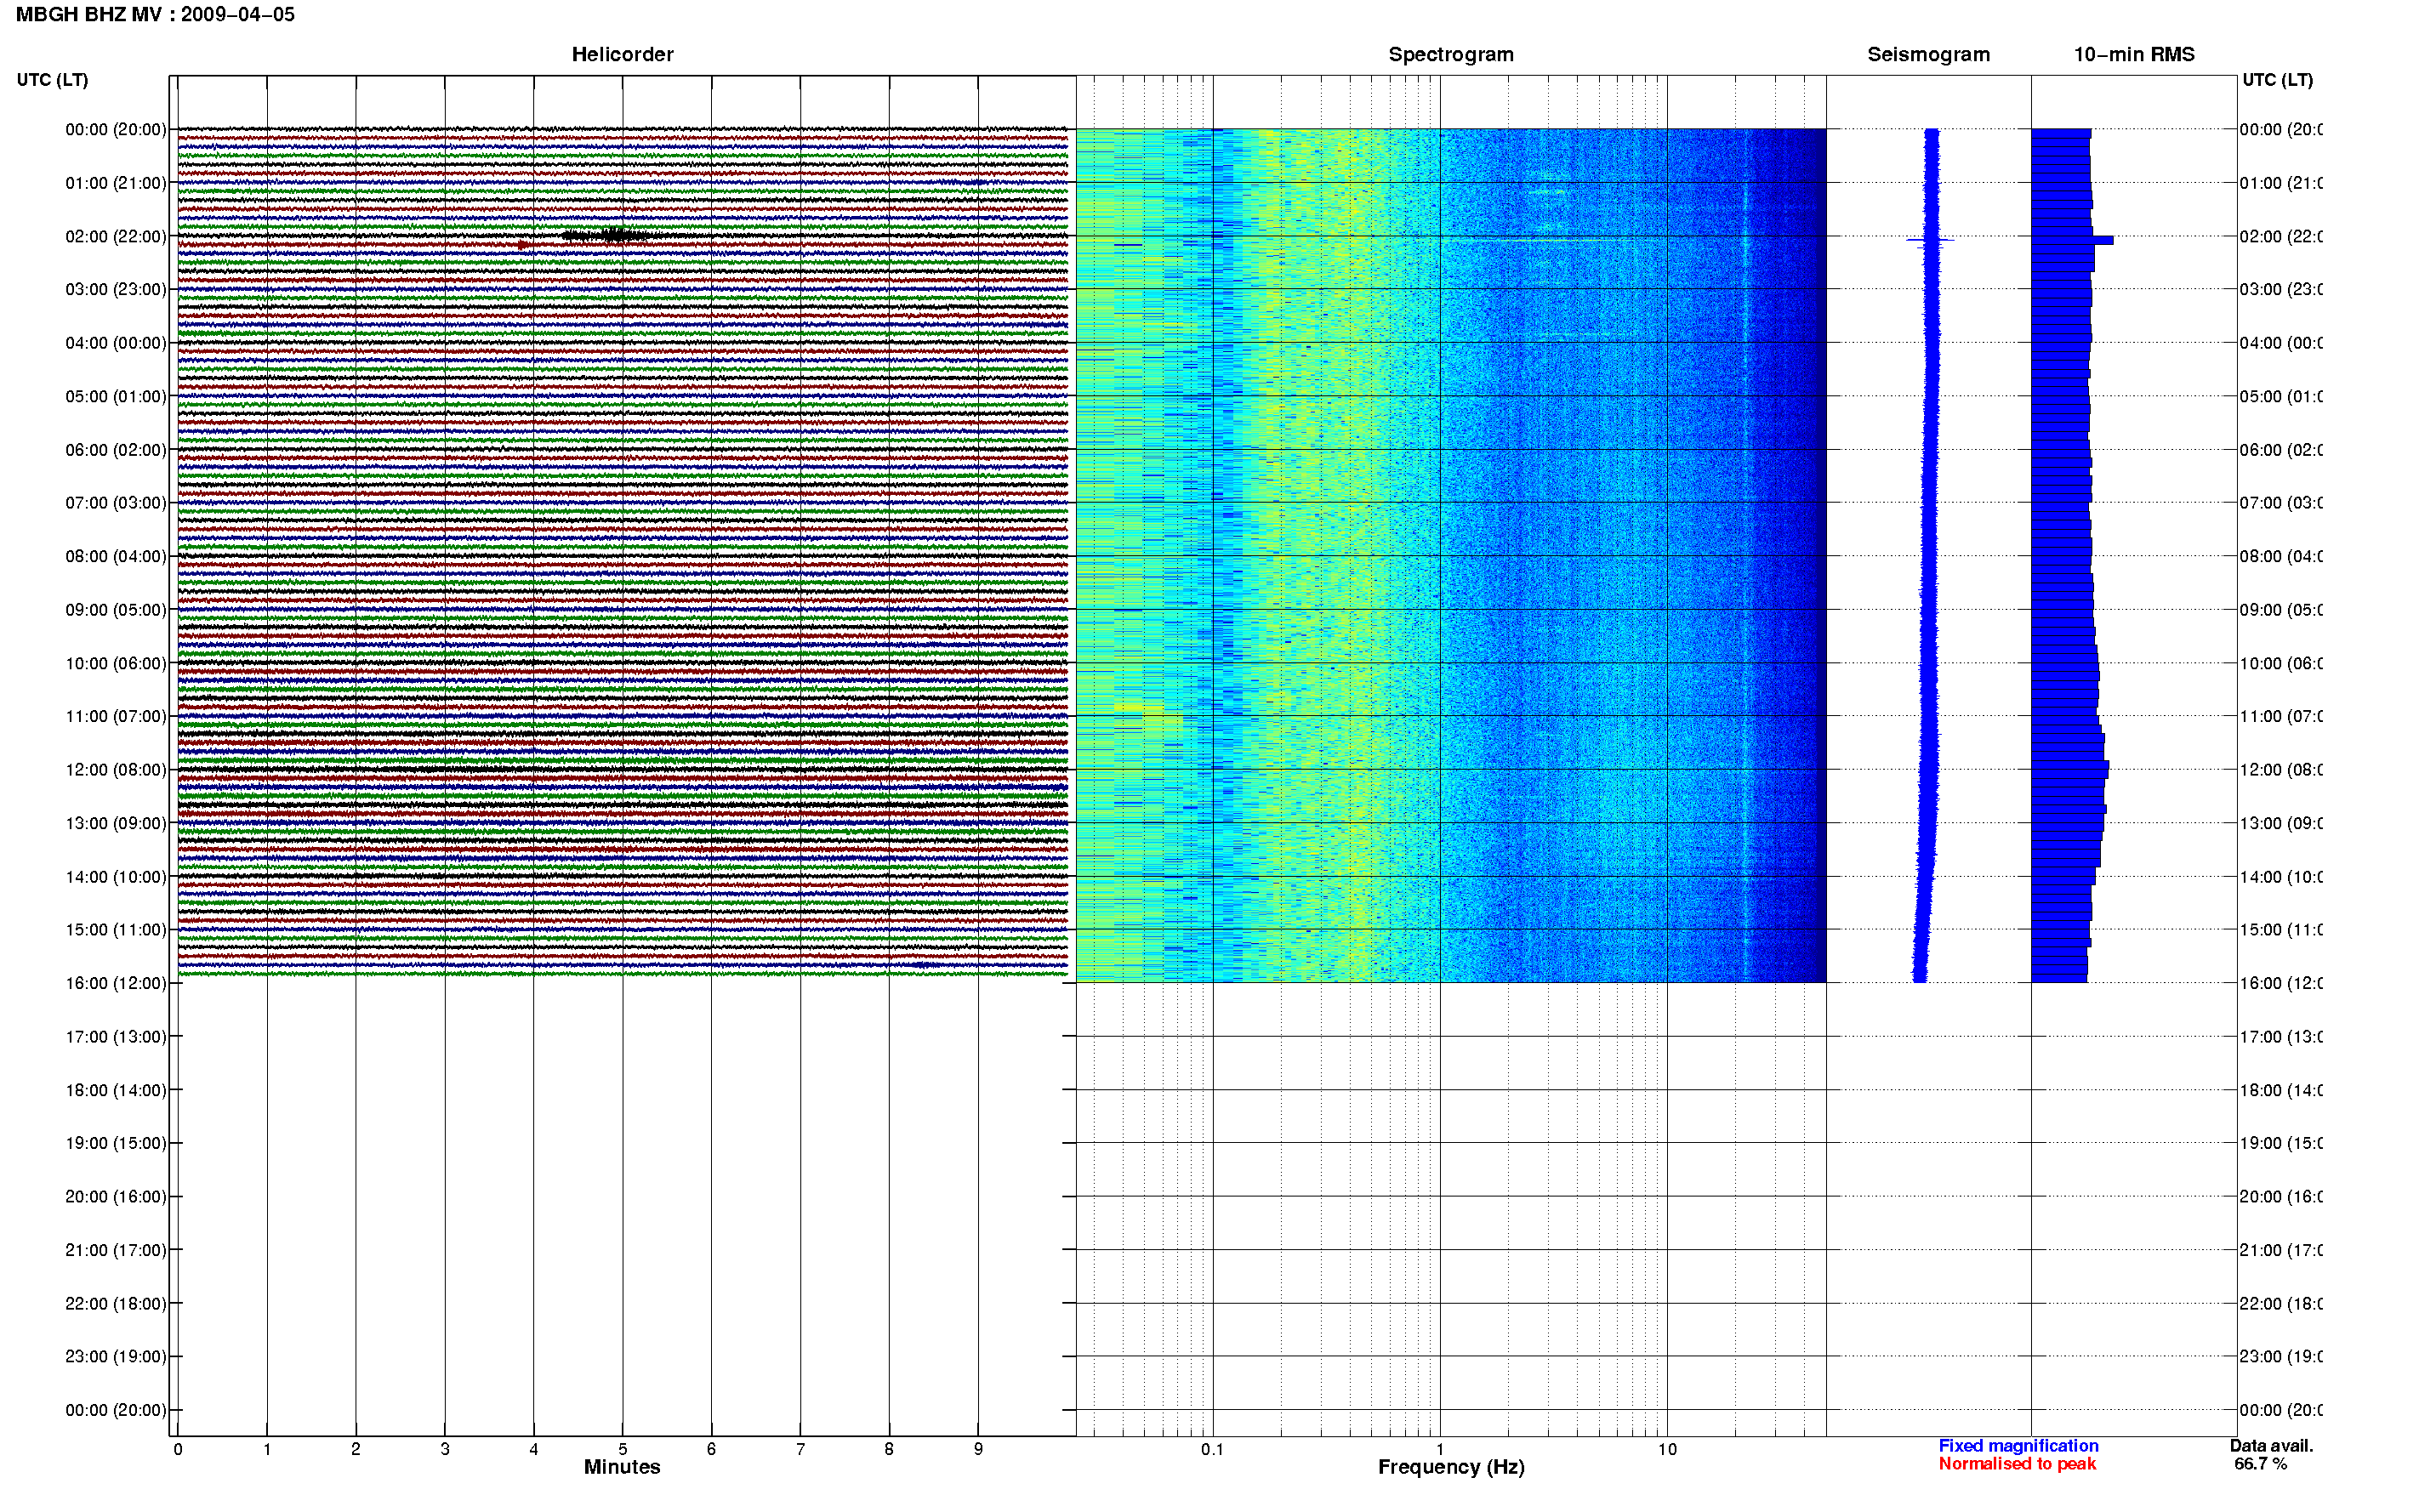The width and height of the screenshot is (2419, 1512).
Task: Click the left '17:00 (13:00)' time label
Action: (116, 1037)
